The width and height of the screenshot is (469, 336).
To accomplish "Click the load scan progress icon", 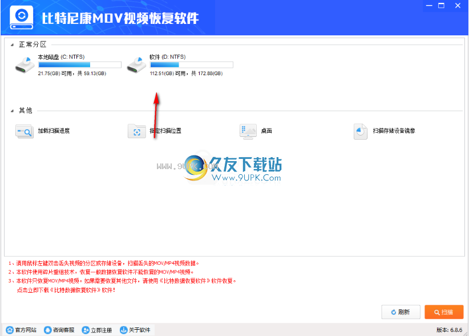I will (x=25, y=131).
